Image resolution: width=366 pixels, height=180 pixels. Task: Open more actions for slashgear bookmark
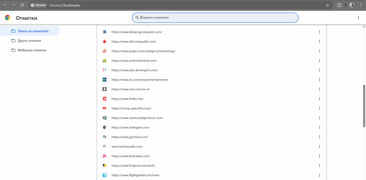coord(320,127)
